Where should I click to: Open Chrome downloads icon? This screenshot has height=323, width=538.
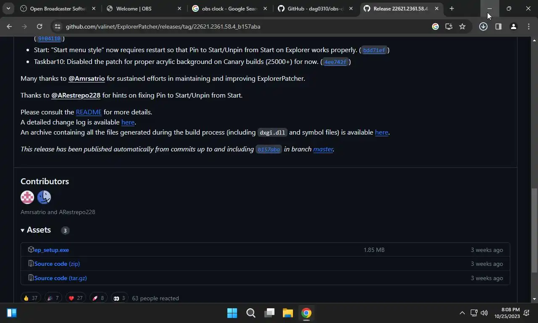click(483, 26)
